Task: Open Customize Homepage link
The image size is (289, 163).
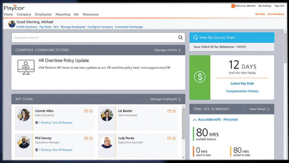Action: point(129,27)
